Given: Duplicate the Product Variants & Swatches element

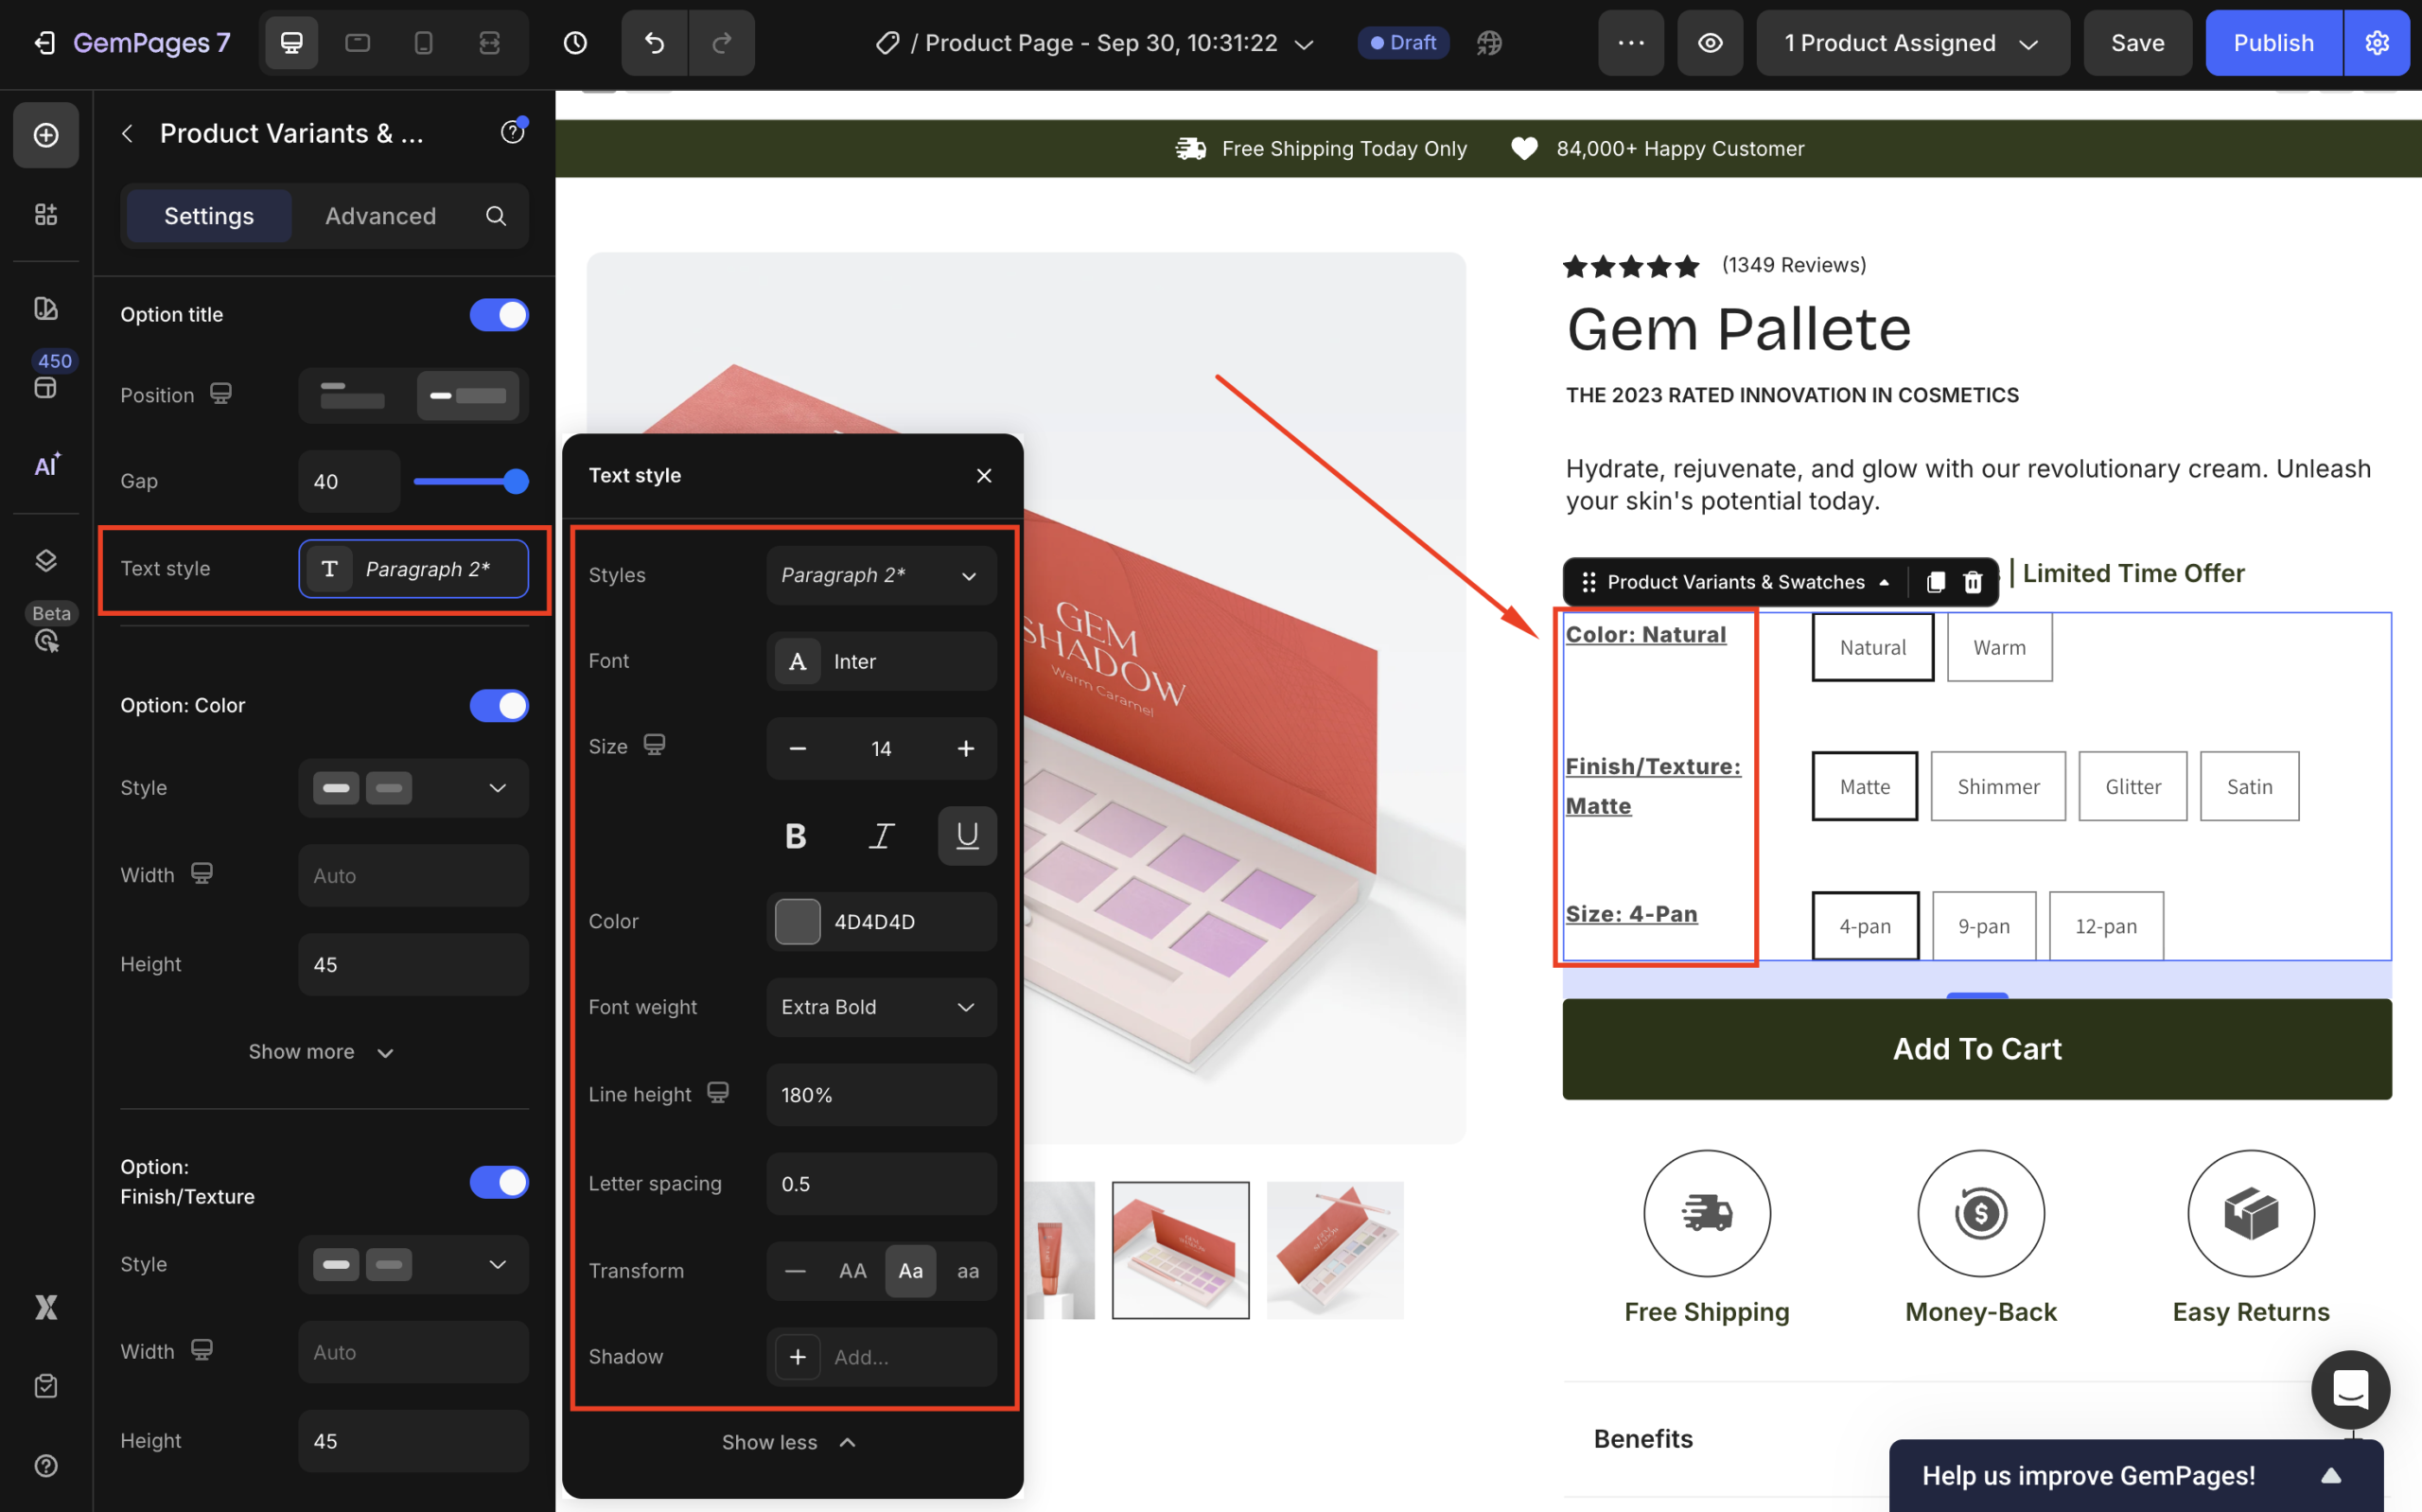Looking at the screenshot, I should pyautogui.click(x=1935, y=582).
